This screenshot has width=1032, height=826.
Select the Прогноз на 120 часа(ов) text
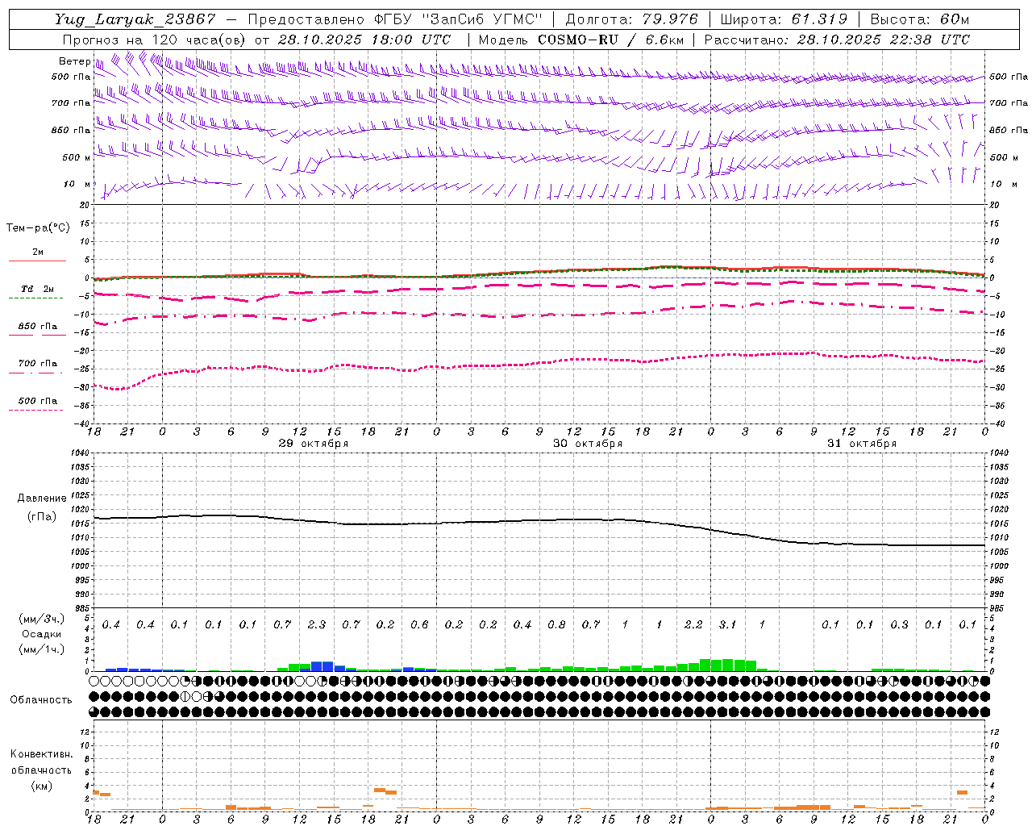click(155, 40)
